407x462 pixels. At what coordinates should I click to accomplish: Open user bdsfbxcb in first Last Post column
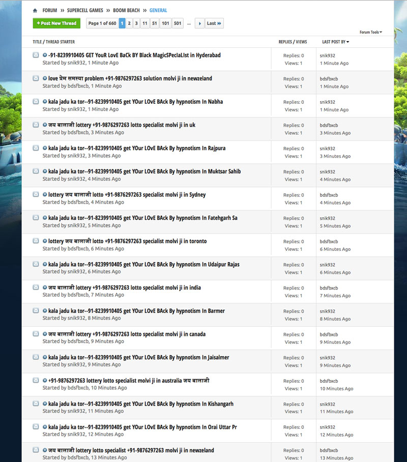329,78
